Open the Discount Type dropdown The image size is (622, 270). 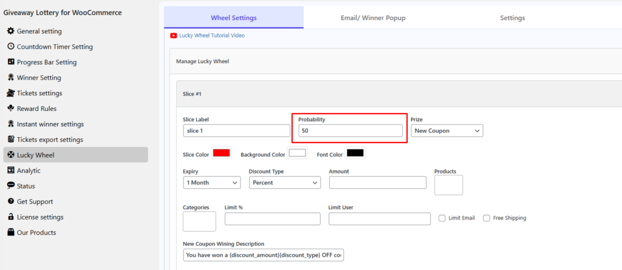(x=284, y=182)
